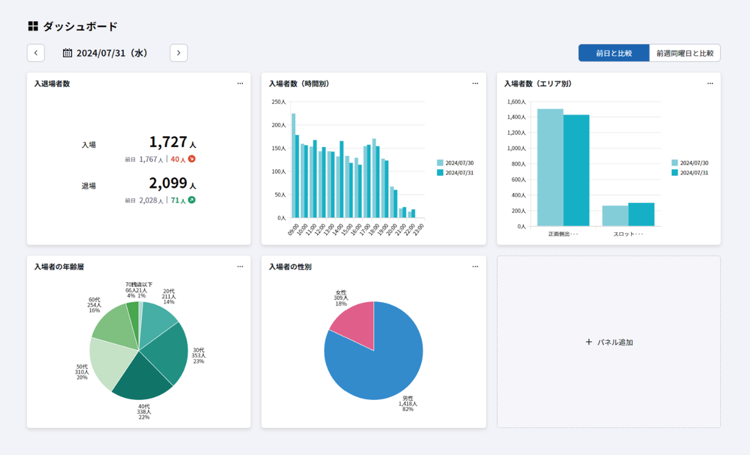
Task: Click the dashboard grid icon beside the title
Action: pyautogui.click(x=33, y=26)
